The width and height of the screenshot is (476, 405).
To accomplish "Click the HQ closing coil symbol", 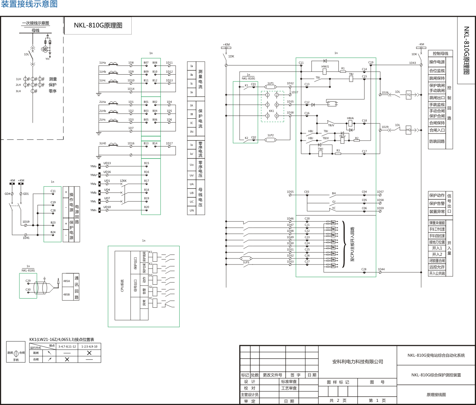I will pyautogui.click(x=409, y=130).
